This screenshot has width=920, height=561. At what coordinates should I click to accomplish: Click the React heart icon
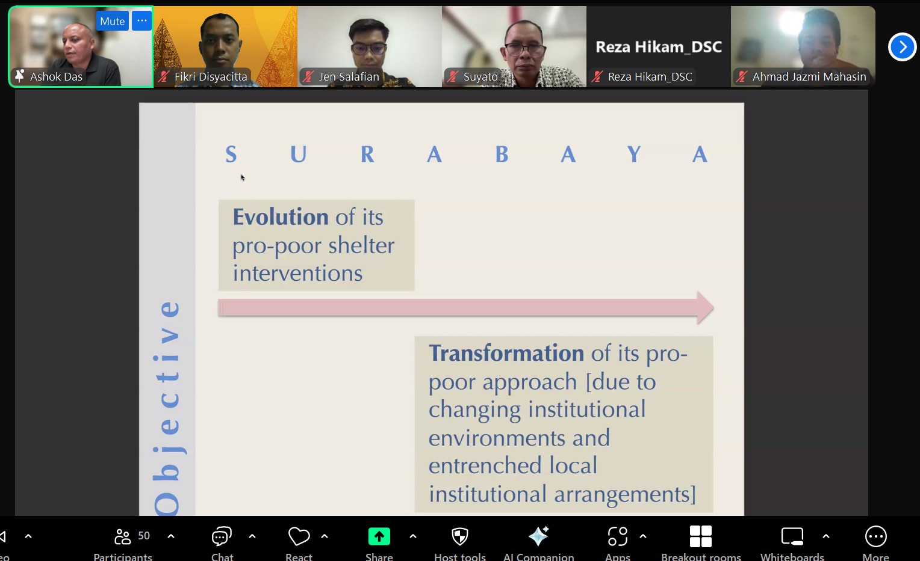[x=299, y=536]
